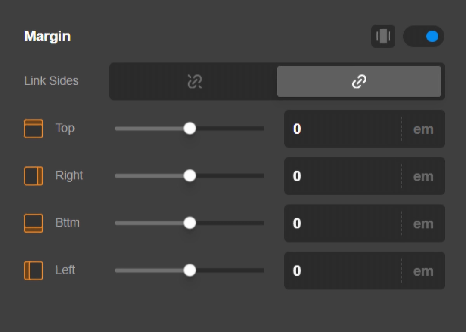Image resolution: width=466 pixels, height=332 pixels.
Task: Click the Bttm margin value field
Action: point(342,224)
